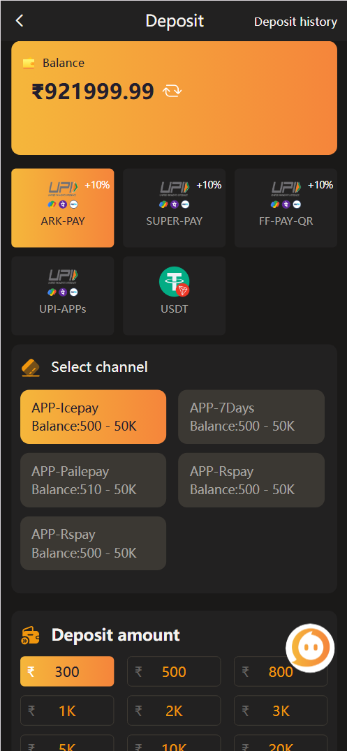Open the orange customer support chat bubble
347x751 pixels.
[310, 648]
